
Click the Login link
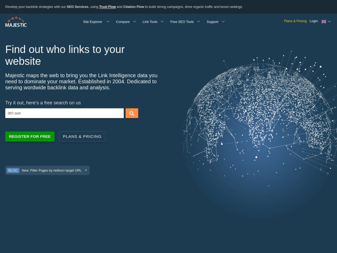[314, 21]
